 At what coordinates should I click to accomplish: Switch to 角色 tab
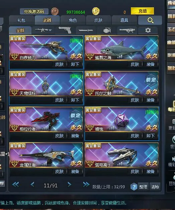(73, 20)
